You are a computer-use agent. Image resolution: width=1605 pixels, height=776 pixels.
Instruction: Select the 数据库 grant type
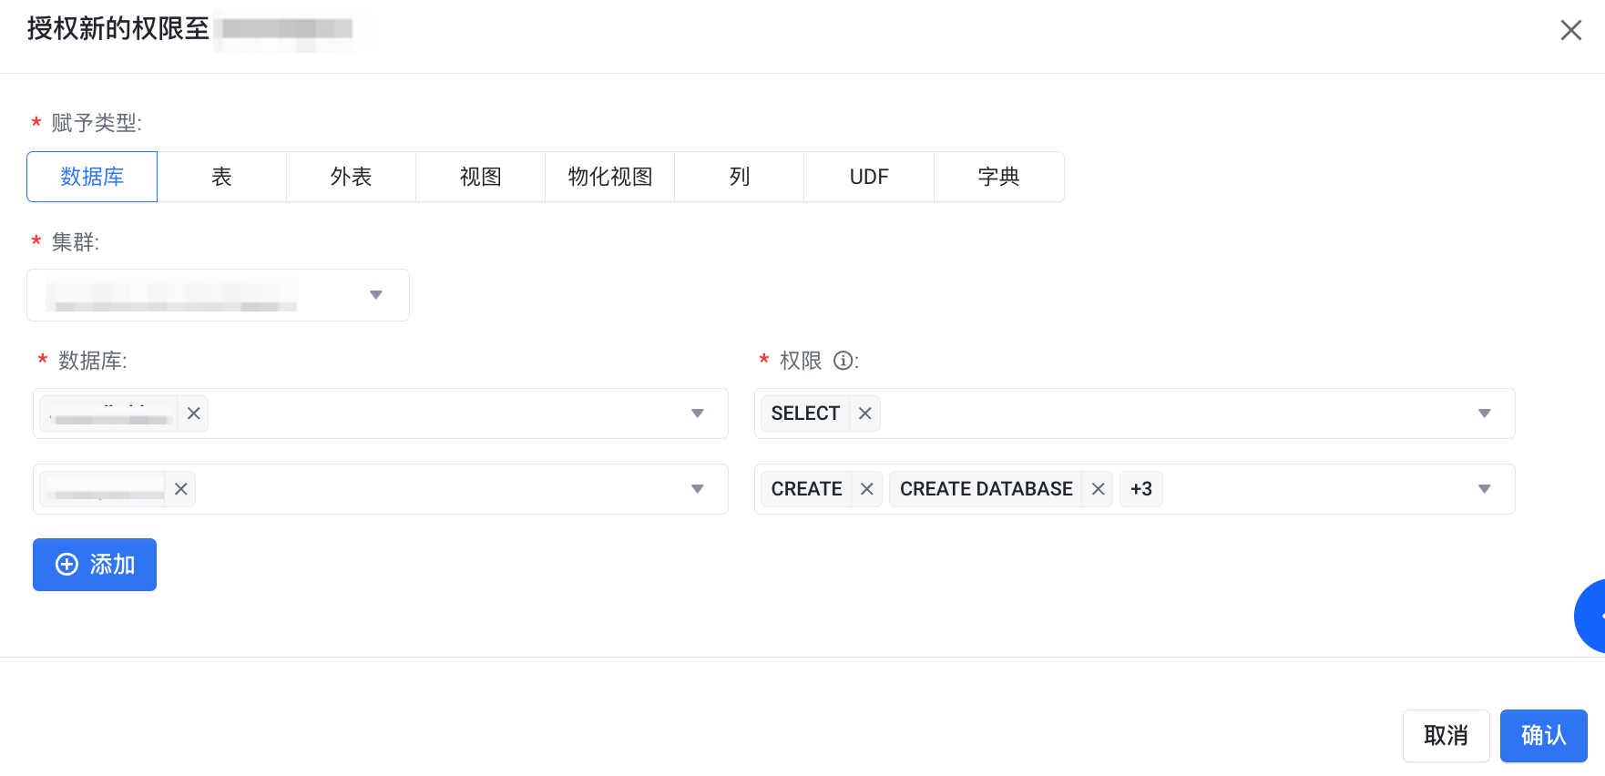(92, 177)
